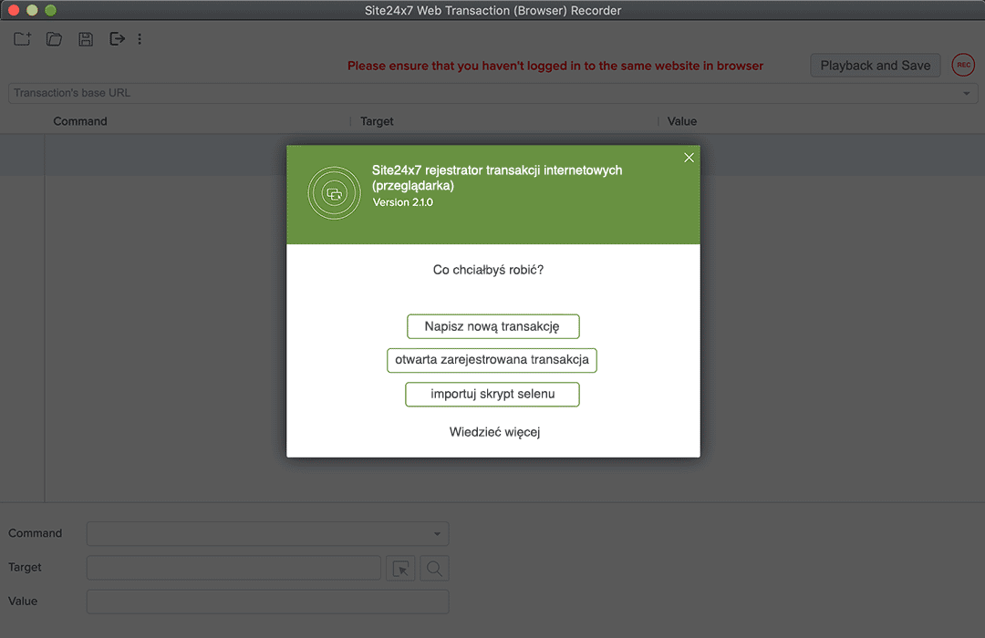Export the transaction using the export arrow icon
The image size is (985, 638).
[117, 38]
